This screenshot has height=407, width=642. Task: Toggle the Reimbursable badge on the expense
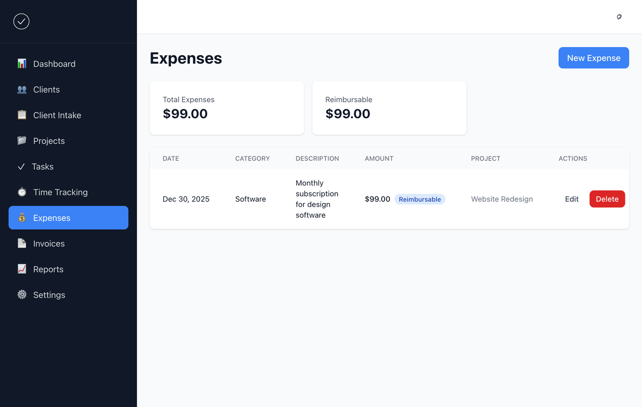[x=420, y=199]
